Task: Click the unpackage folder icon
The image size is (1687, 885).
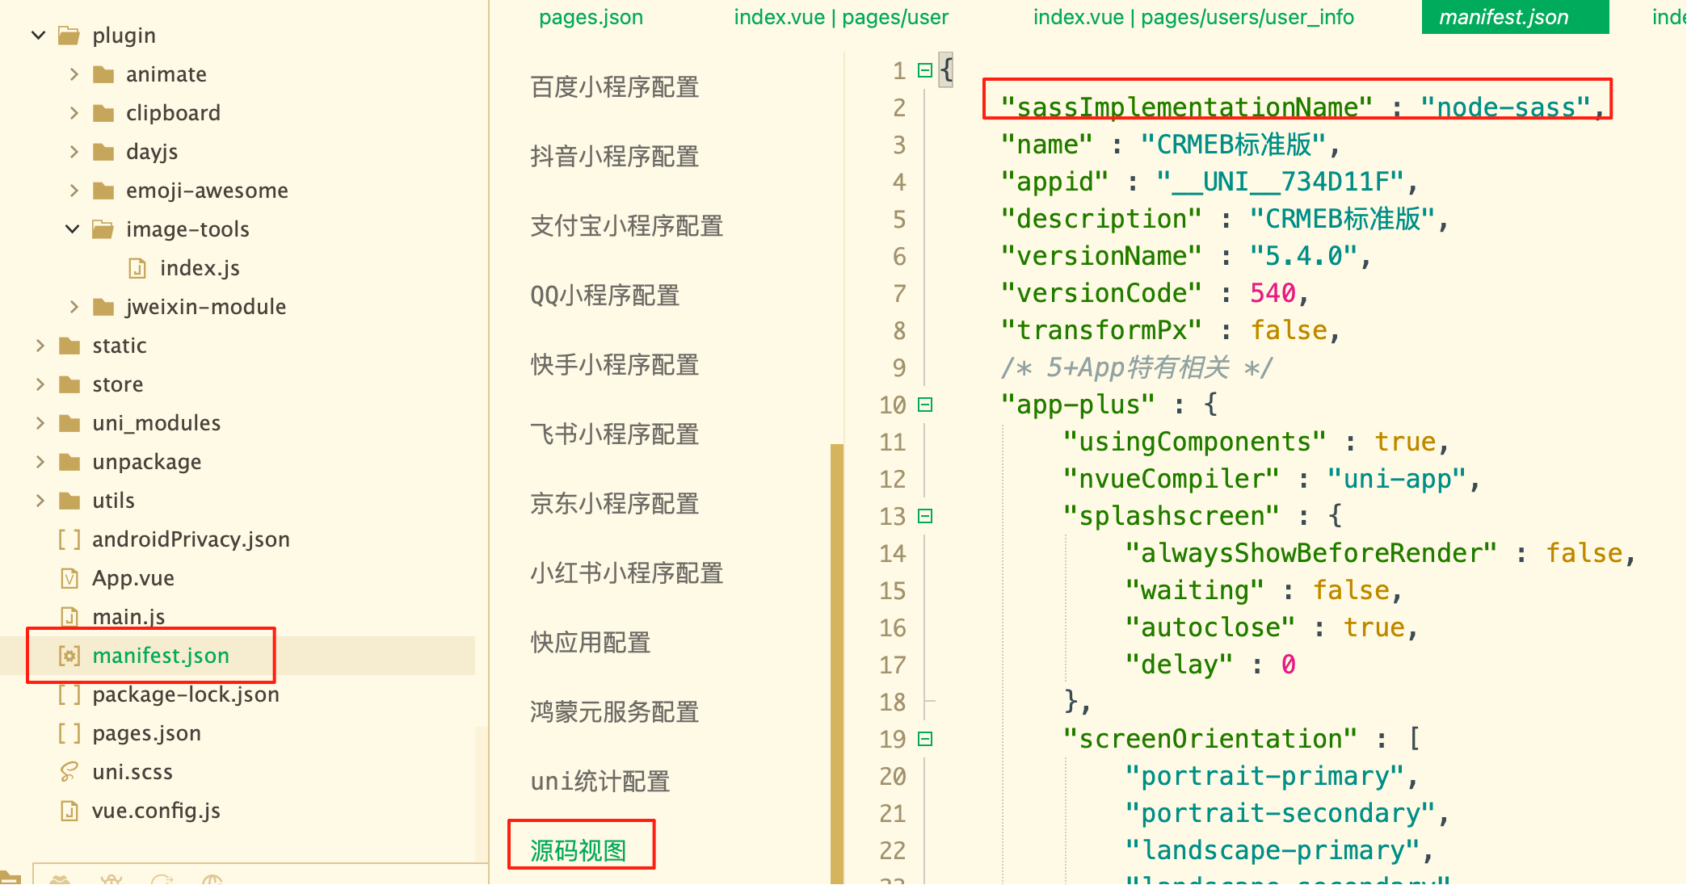Action: [69, 462]
